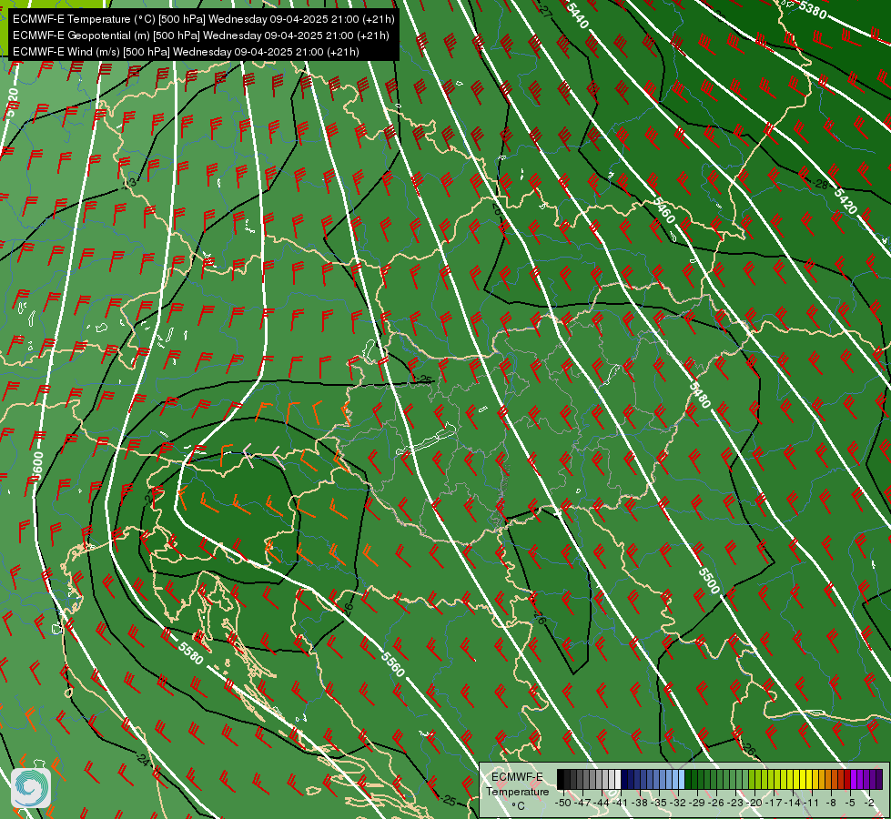Click the black legend swatch above -50
This screenshot has width=891, height=819.
pyautogui.click(x=561, y=779)
